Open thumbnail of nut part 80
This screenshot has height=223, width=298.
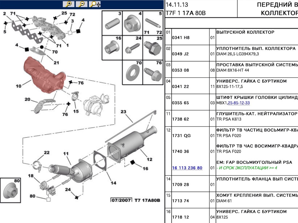click(x=11, y=190)
